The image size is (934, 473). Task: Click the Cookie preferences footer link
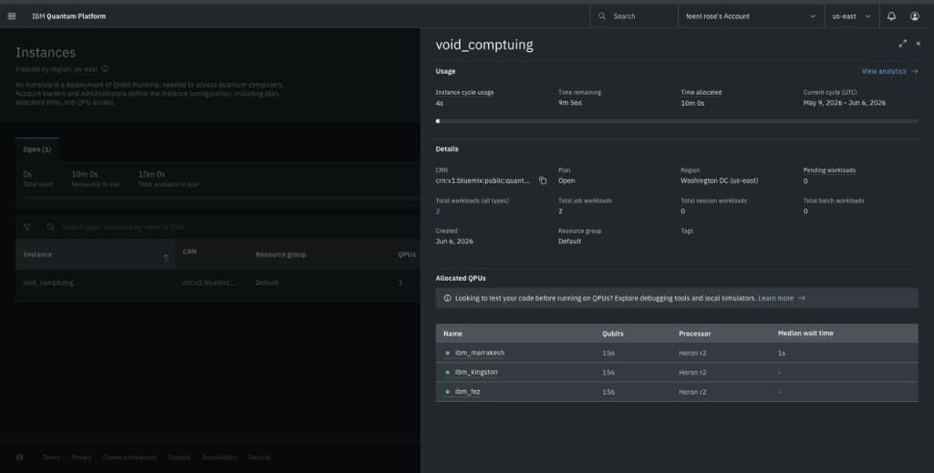point(130,457)
